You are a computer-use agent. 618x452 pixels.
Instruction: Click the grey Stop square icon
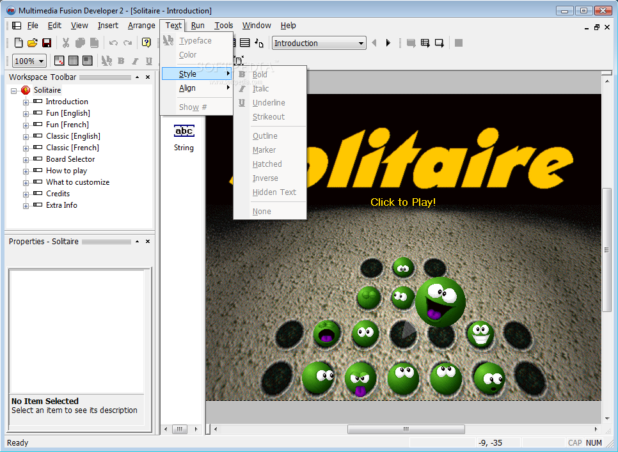point(458,43)
